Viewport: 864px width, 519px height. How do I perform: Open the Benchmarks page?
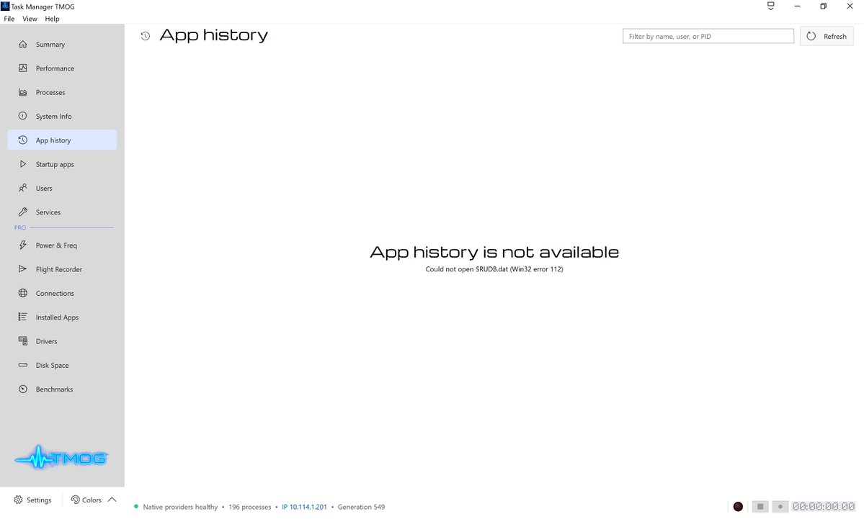(x=62, y=389)
